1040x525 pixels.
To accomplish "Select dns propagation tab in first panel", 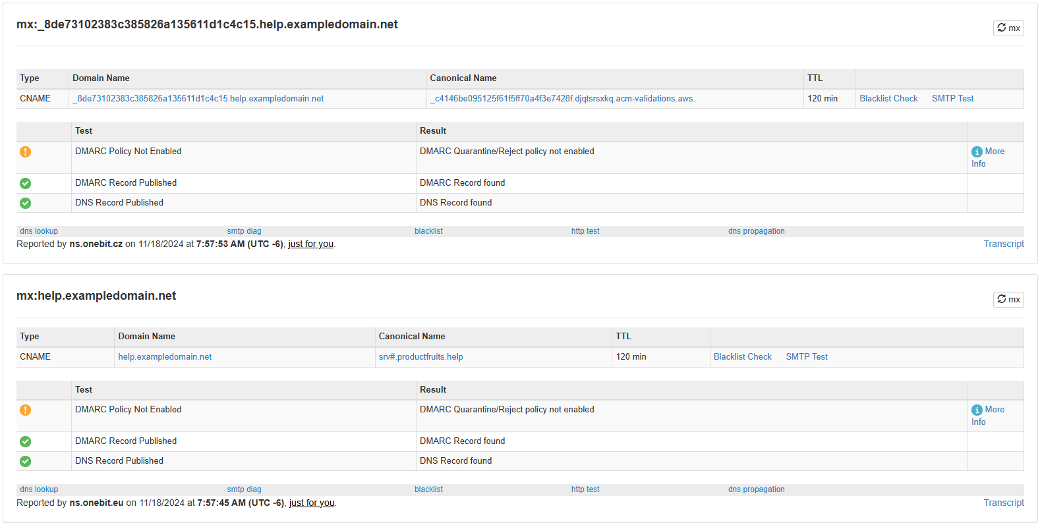I will click(x=756, y=231).
